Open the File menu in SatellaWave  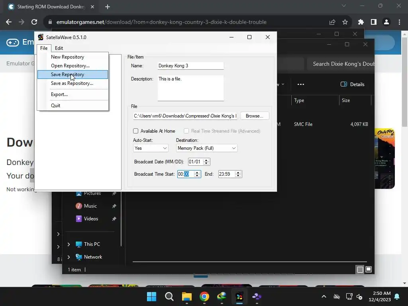pyautogui.click(x=44, y=48)
